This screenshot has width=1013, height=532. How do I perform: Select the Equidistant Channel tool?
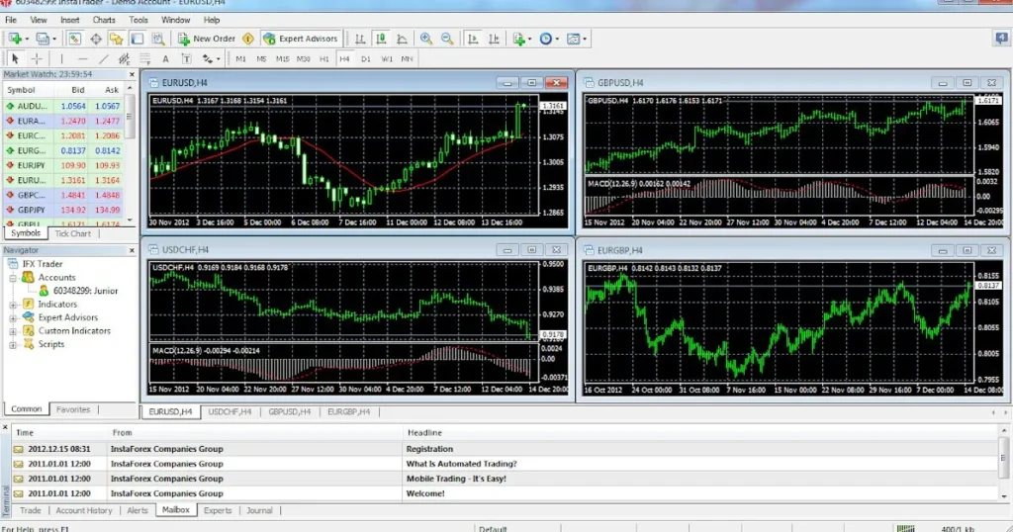pyautogui.click(x=124, y=58)
